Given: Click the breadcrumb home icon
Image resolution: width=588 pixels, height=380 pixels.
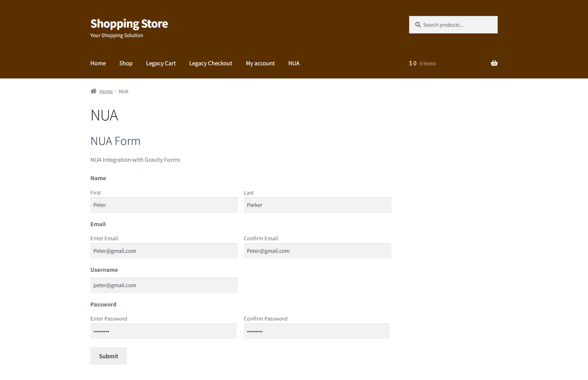Looking at the screenshot, I should 93,91.
